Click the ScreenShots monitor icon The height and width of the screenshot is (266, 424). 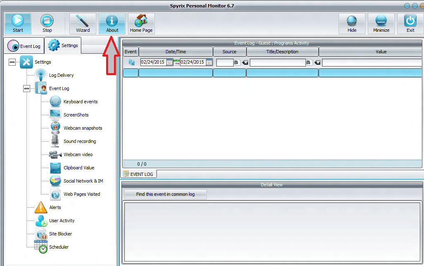click(55, 115)
